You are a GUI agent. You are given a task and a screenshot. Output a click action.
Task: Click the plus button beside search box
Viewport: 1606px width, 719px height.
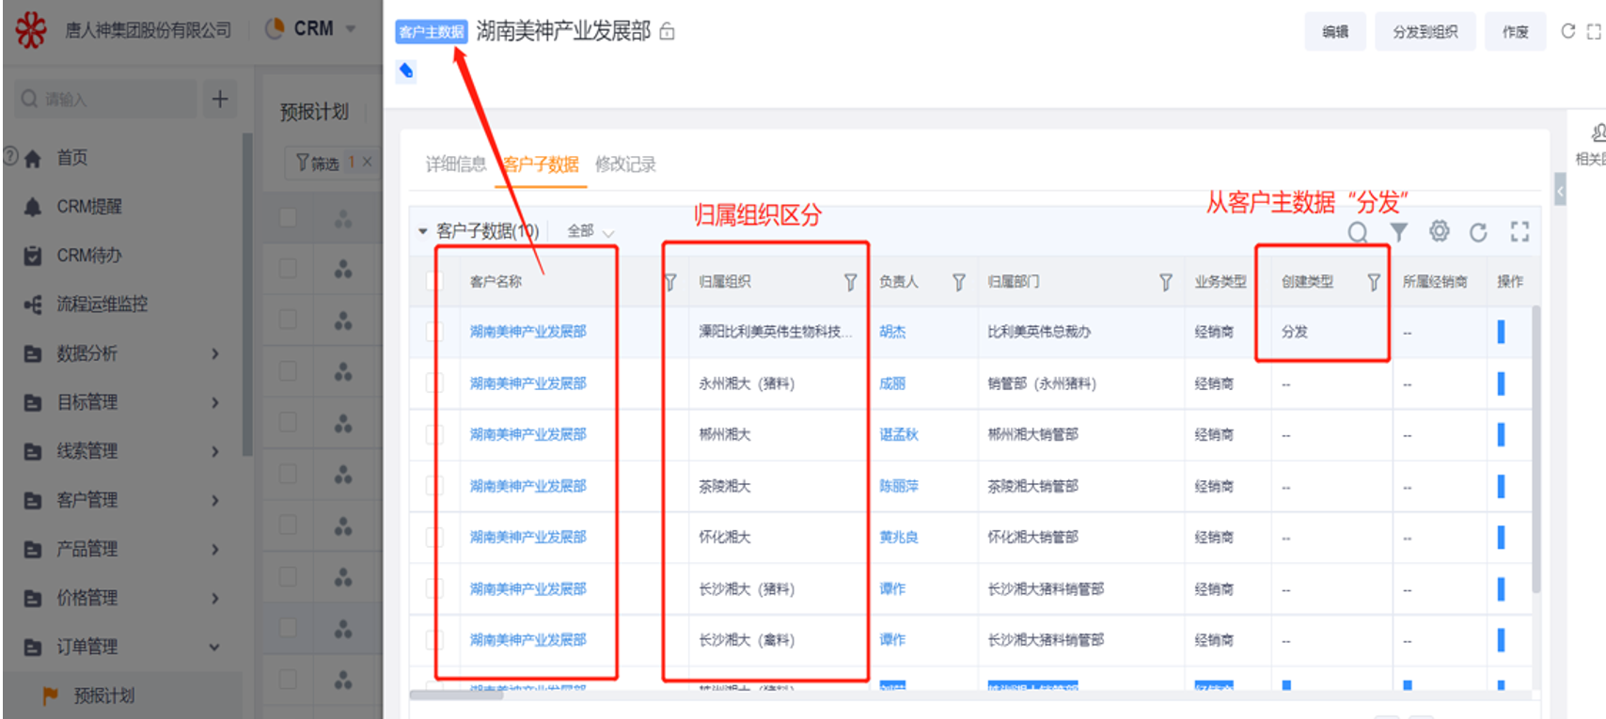coord(220,99)
